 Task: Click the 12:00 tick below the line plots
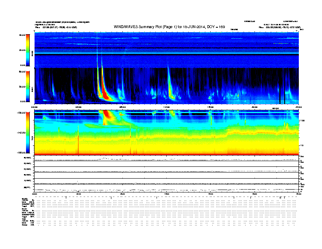tap(167, 194)
